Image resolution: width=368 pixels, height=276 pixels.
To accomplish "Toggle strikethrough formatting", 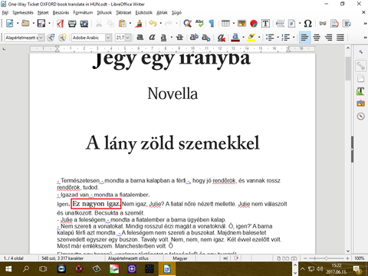I will pos(180,38).
